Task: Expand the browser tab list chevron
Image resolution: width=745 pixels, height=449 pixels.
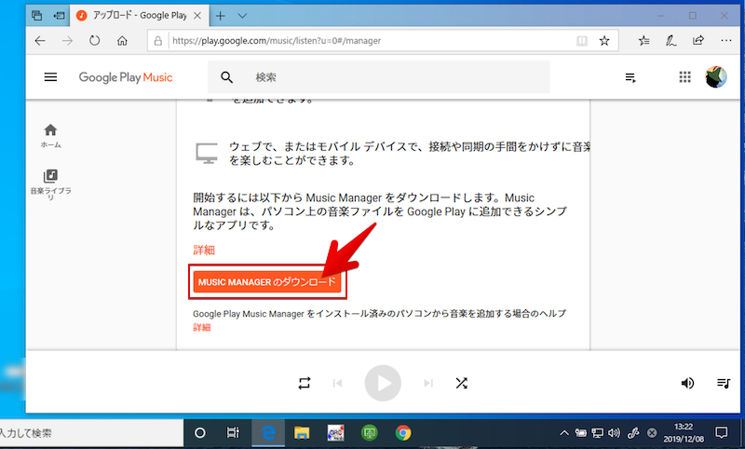Action: click(242, 16)
